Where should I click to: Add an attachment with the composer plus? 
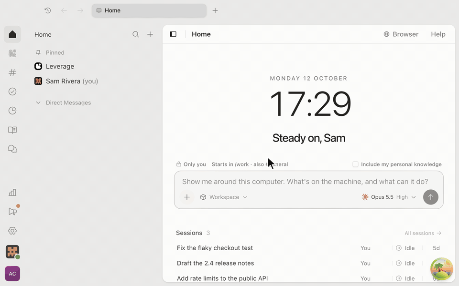pos(187,197)
